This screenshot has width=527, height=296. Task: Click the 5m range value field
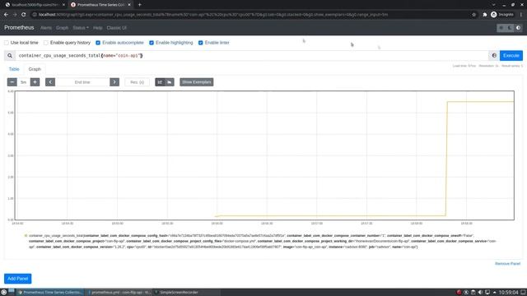23,82
